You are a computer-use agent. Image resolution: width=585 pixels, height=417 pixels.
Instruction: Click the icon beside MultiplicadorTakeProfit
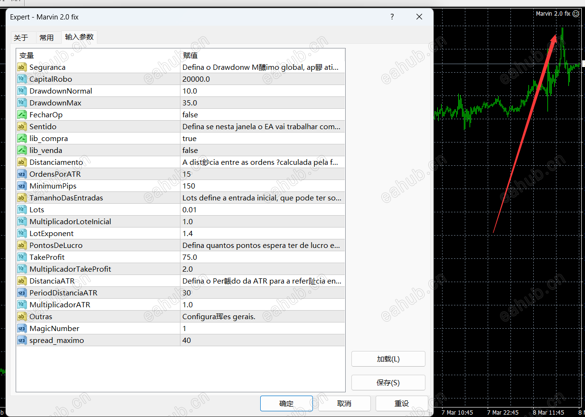(22, 269)
